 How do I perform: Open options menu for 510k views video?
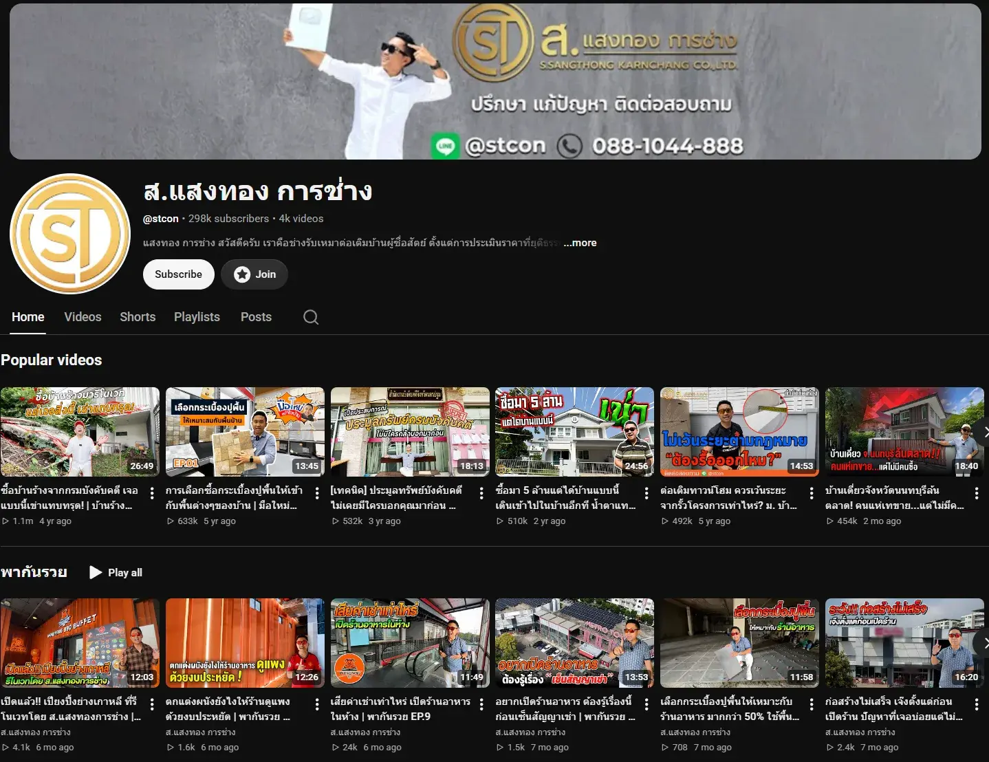pos(646,493)
